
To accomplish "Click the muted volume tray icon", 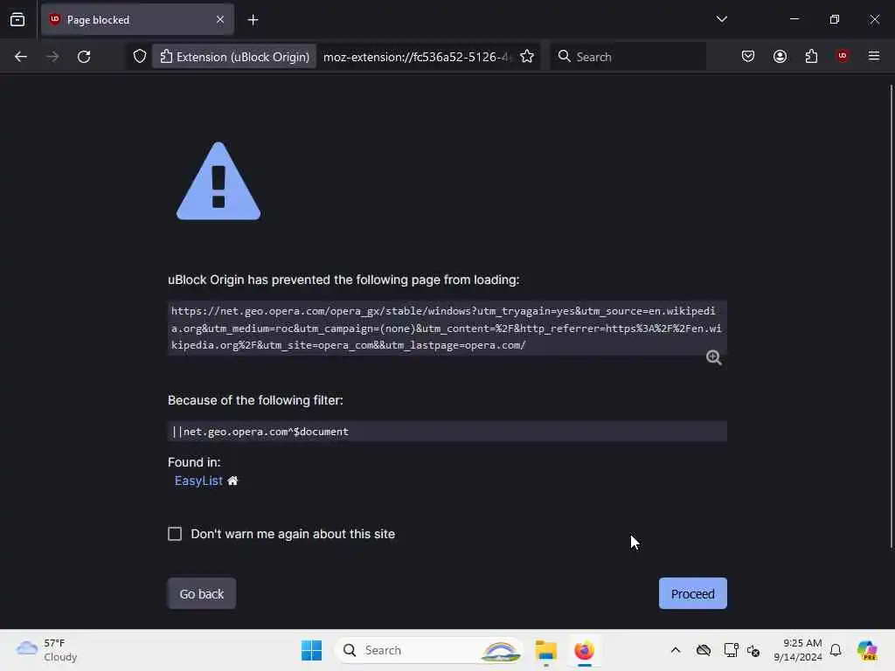I will 753,650.
